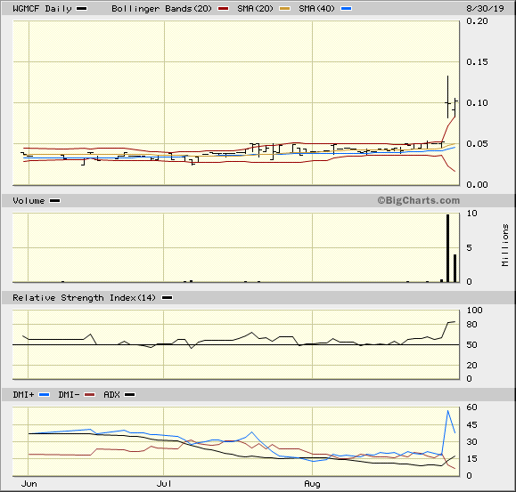Click the black Volume legend swatch
This screenshot has height=492, width=516.
[54, 201]
